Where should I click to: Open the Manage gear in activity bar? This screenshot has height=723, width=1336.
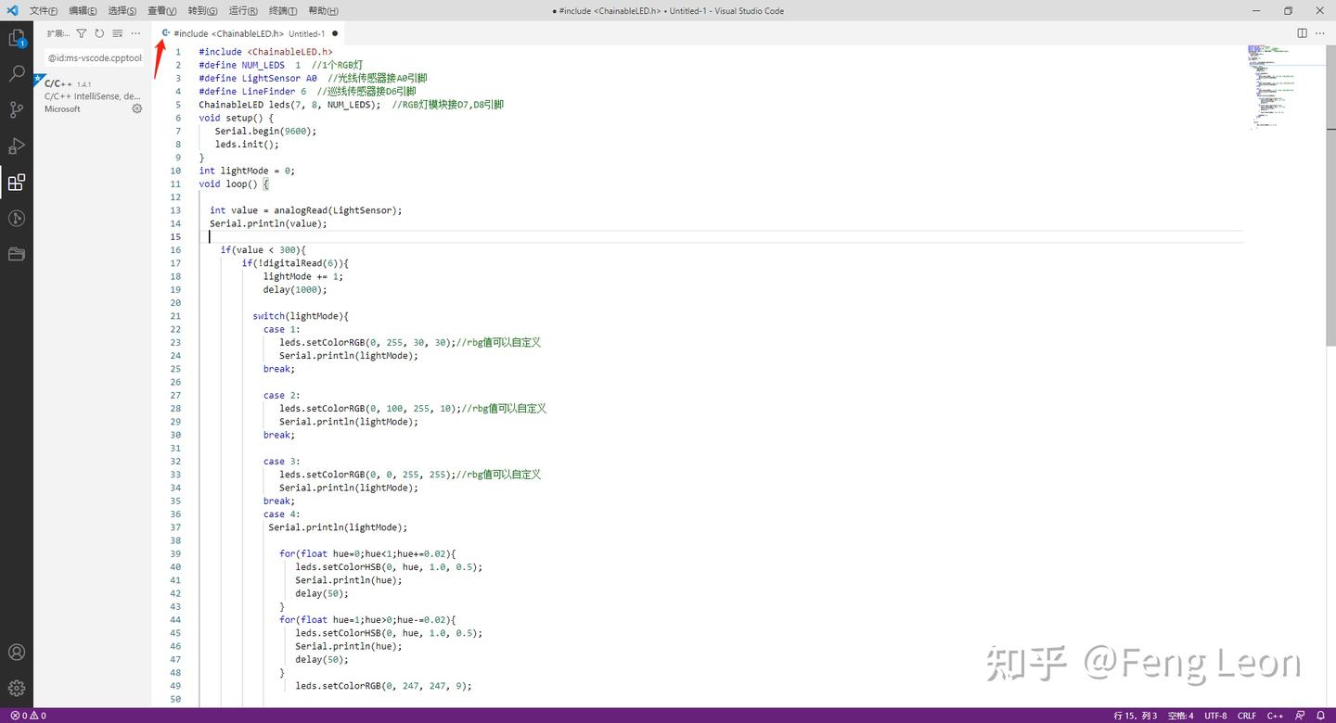click(17, 689)
